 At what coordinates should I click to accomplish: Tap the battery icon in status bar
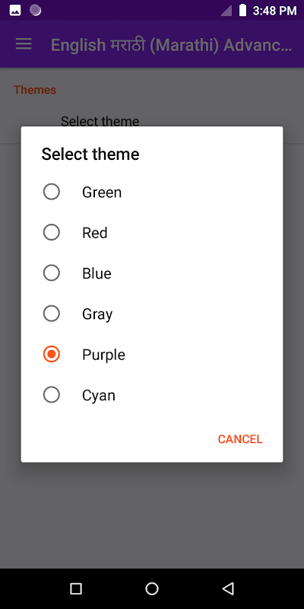[x=242, y=11]
